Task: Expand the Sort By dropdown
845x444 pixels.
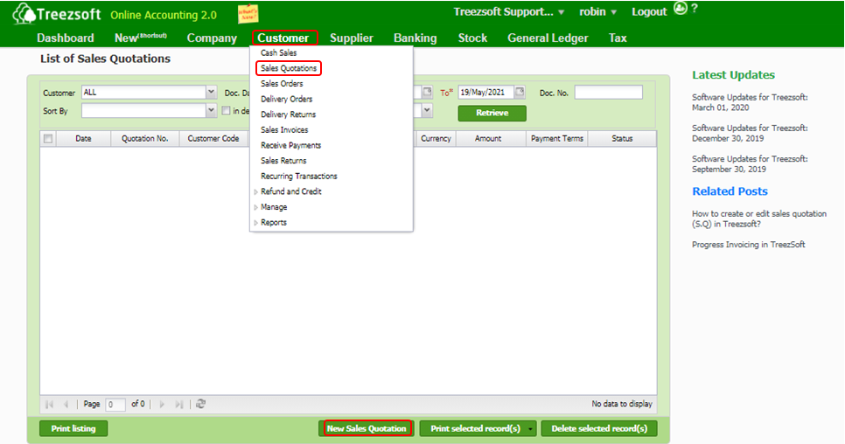Action: [x=211, y=110]
